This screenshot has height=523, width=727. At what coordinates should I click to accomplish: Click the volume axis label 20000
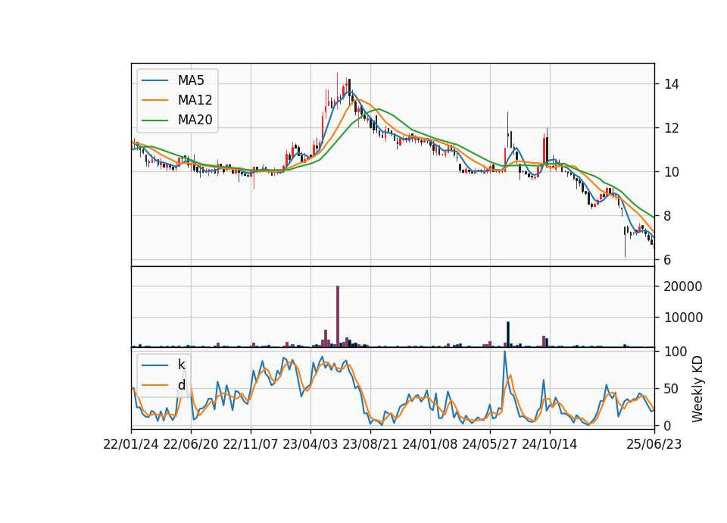(x=683, y=287)
